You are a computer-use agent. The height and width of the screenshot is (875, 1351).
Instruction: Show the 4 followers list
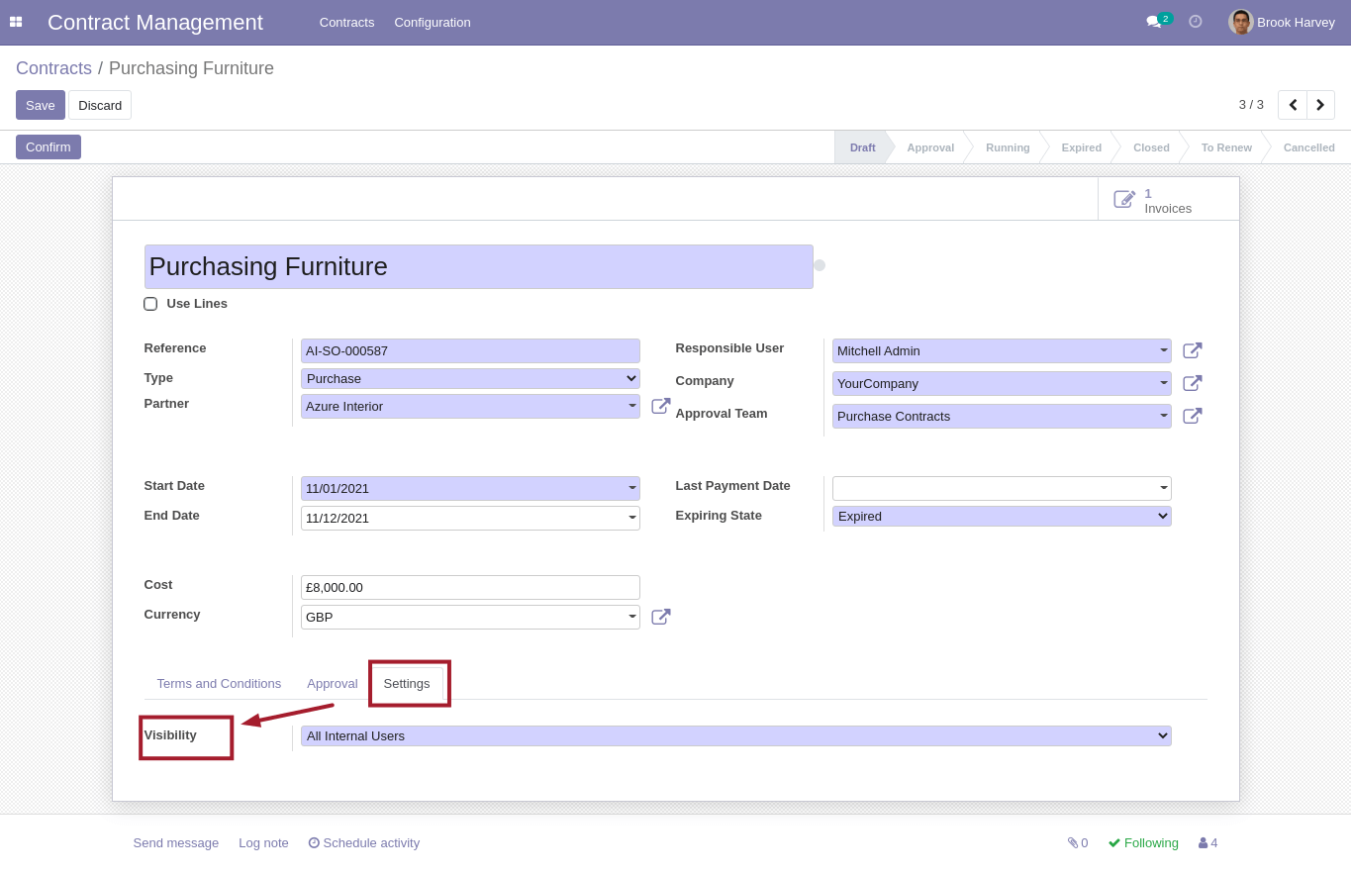1206,842
